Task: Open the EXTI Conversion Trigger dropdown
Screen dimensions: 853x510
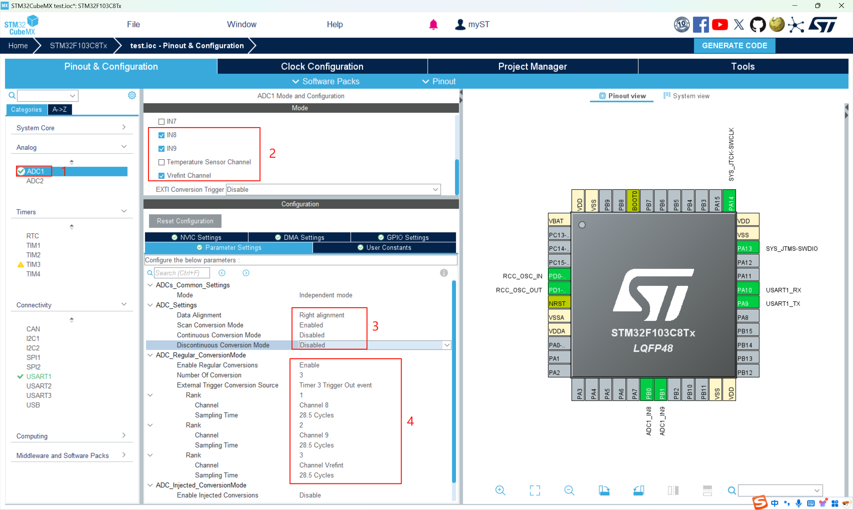Action: pos(435,189)
